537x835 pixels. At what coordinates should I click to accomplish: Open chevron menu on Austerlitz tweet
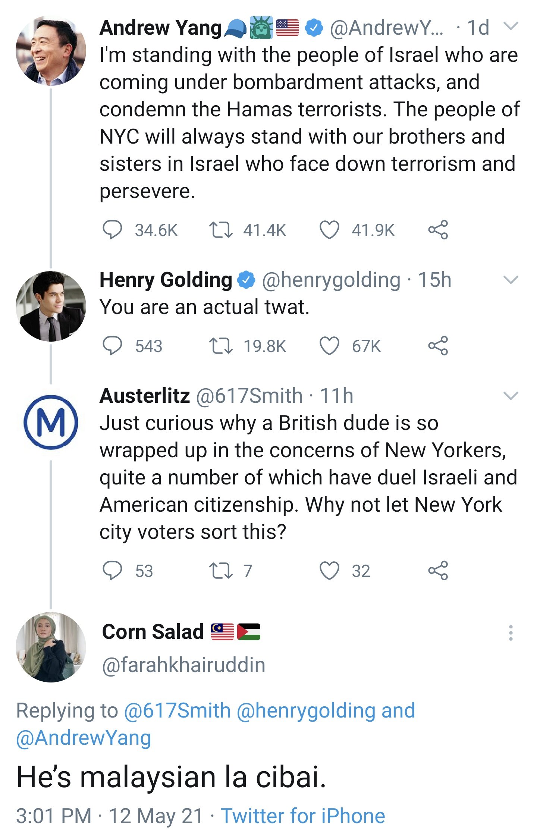(x=511, y=395)
